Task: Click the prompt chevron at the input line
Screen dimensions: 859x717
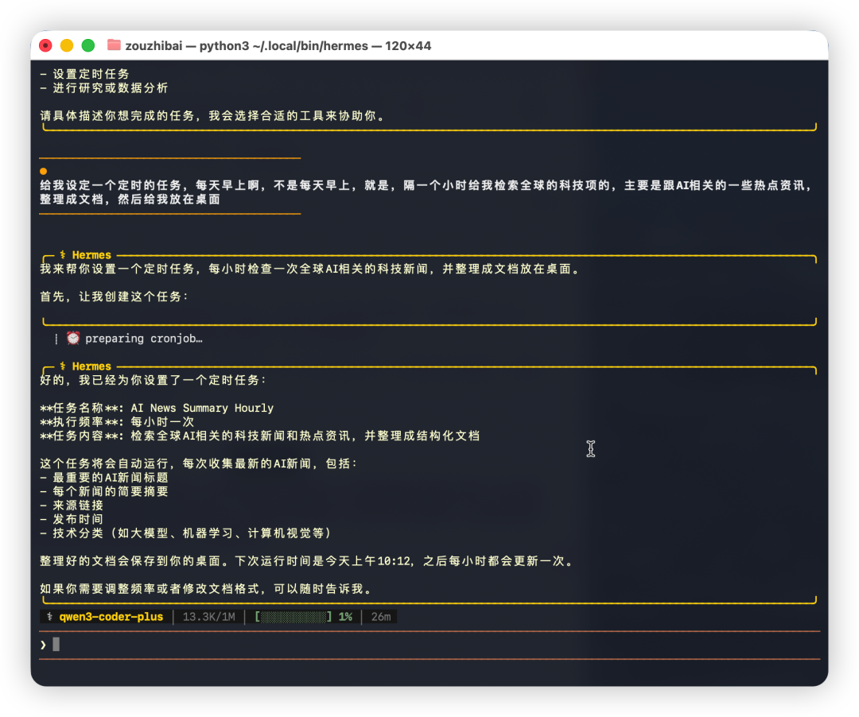Action: tap(43, 644)
